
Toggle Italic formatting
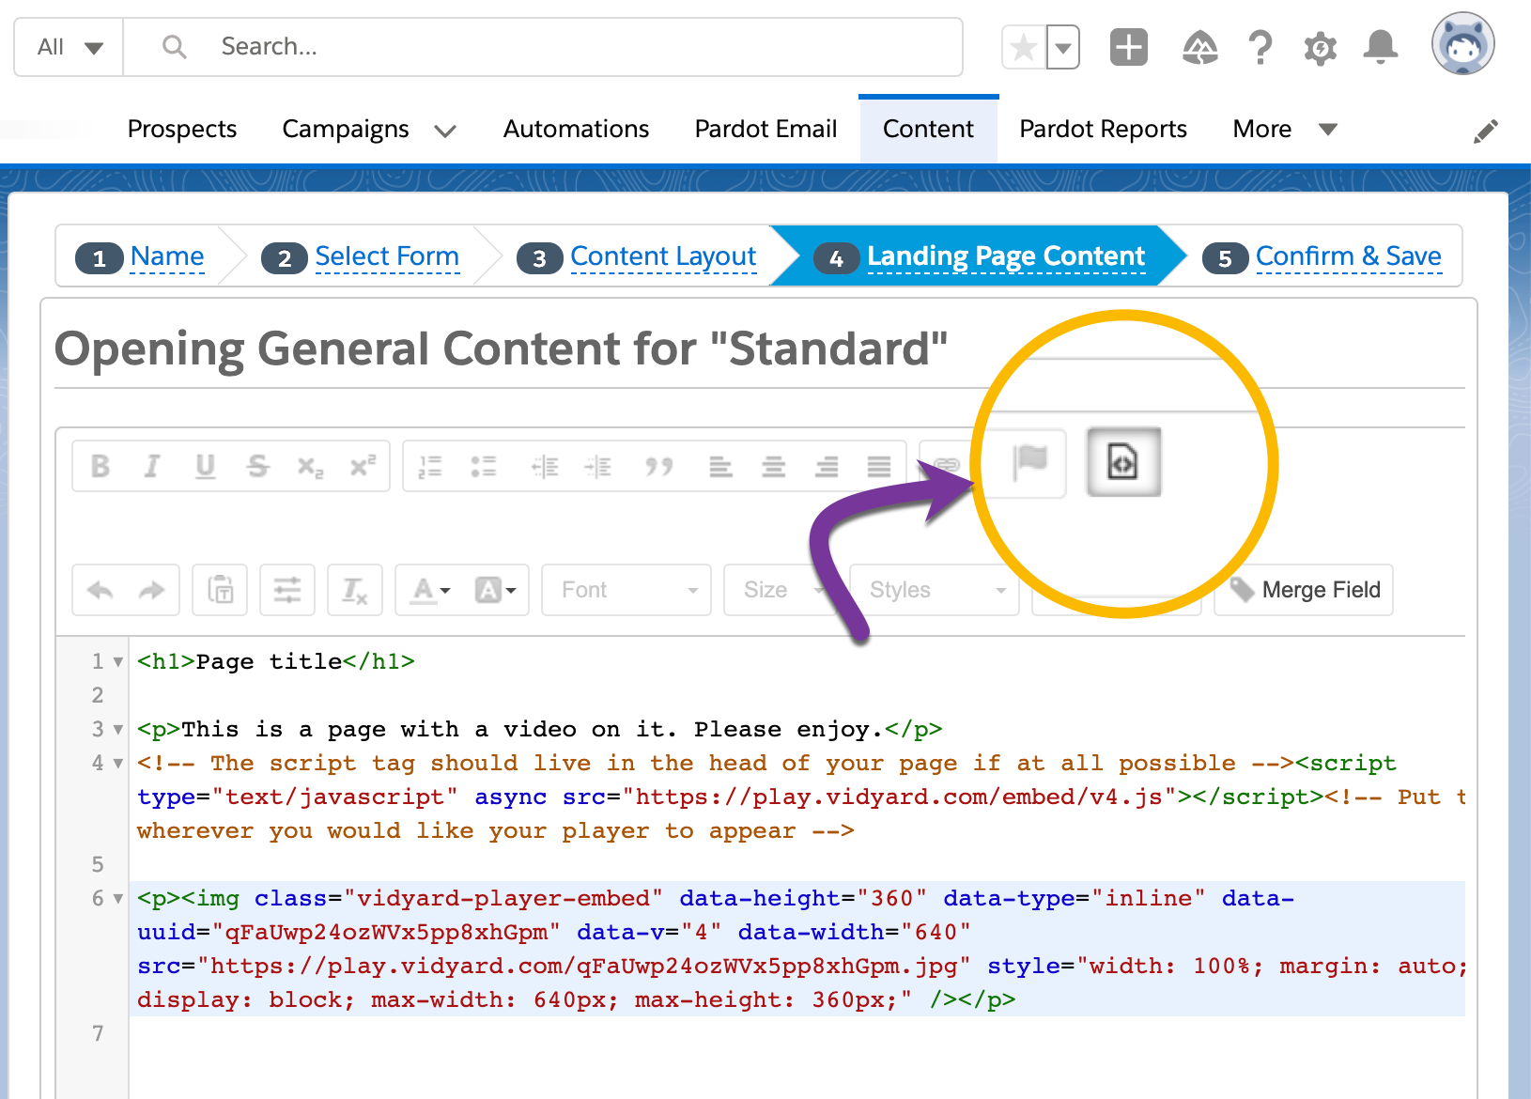[151, 466]
